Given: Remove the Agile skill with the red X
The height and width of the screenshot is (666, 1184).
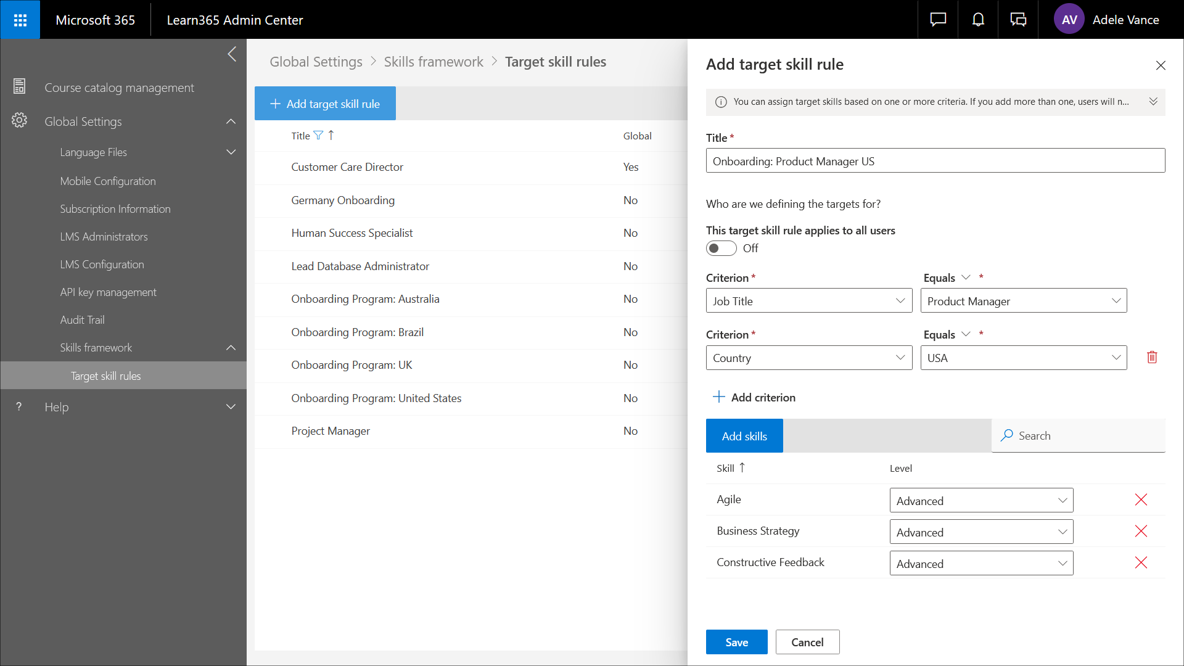Looking at the screenshot, I should tap(1141, 499).
